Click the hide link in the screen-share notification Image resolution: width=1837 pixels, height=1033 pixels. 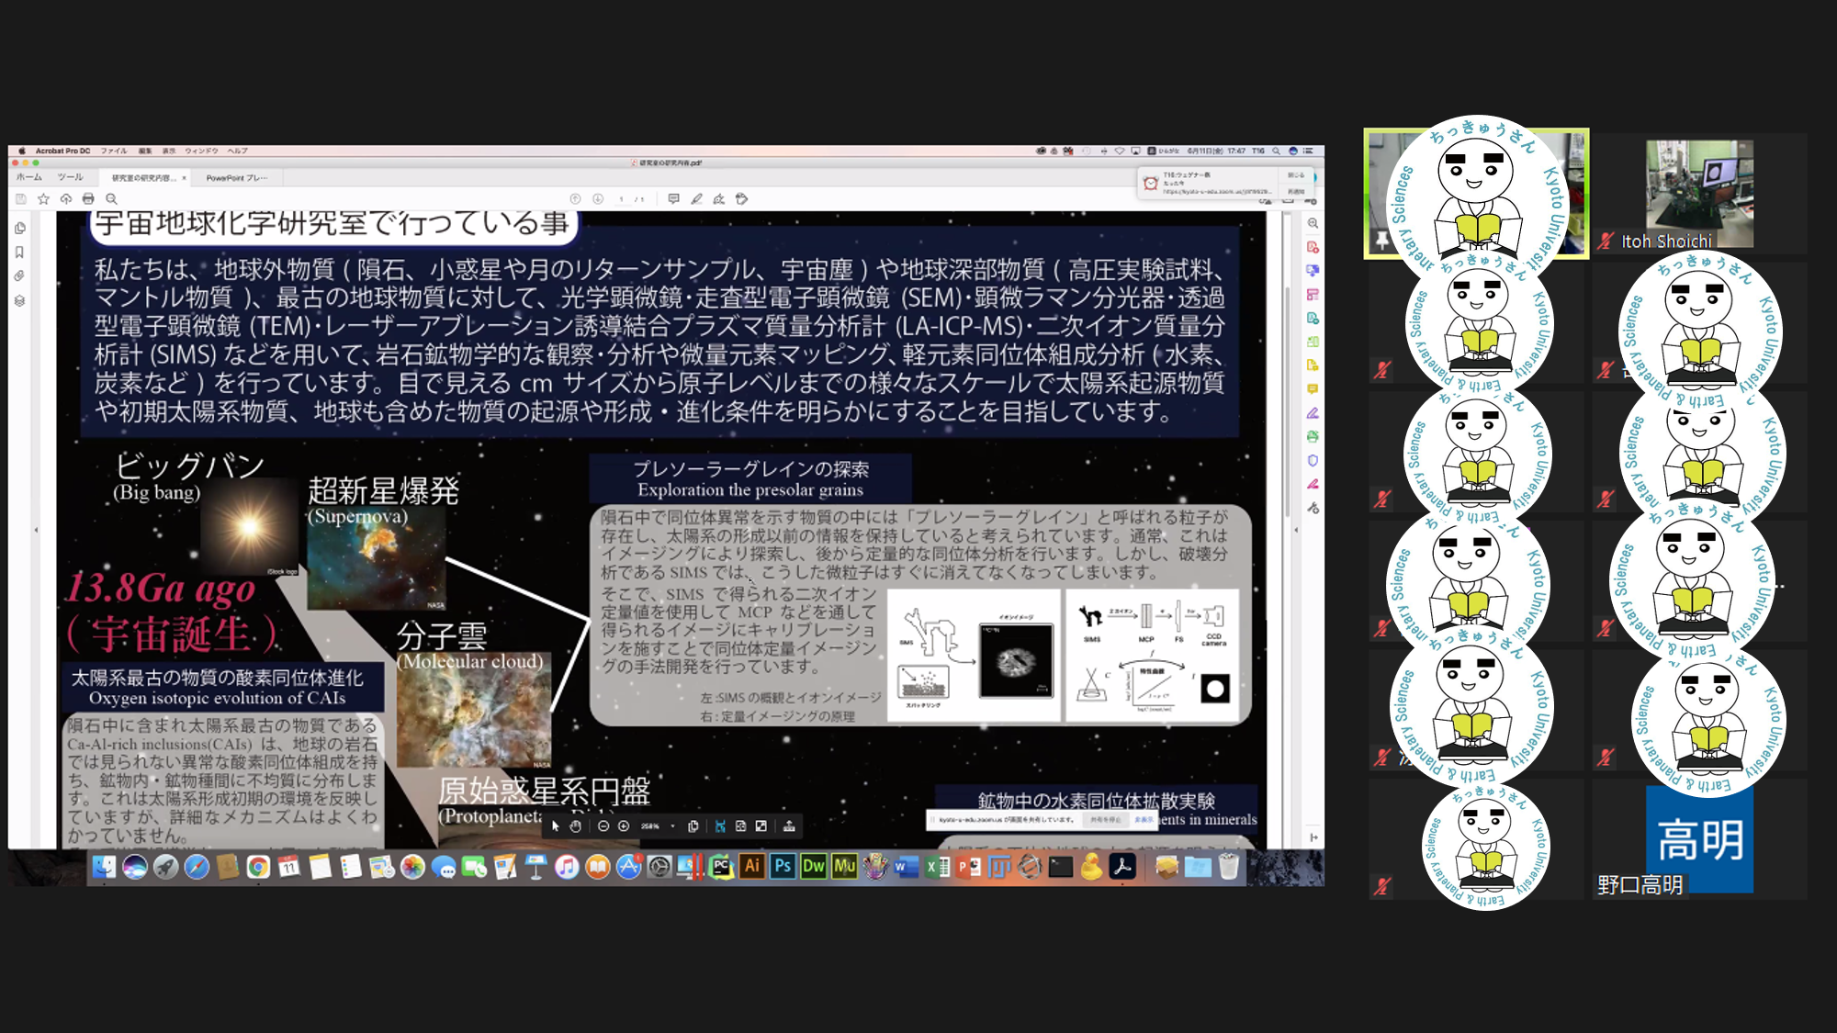coord(1144,819)
